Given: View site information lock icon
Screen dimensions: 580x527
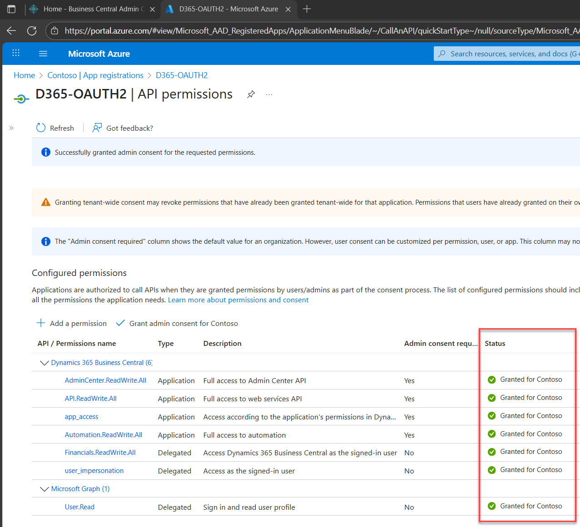Looking at the screenshot, I should (55, 31).
